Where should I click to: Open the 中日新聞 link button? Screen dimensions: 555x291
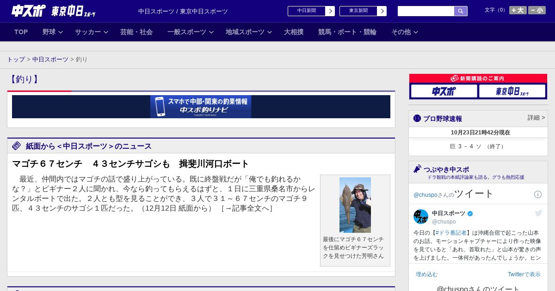pos(307,11)
